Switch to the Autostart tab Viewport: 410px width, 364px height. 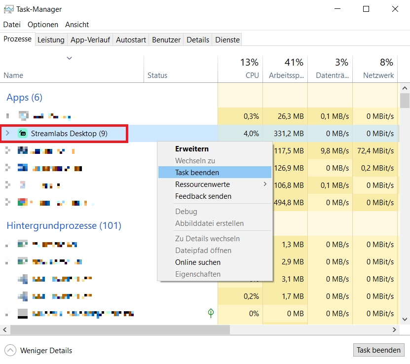click(x=131, y=40)
